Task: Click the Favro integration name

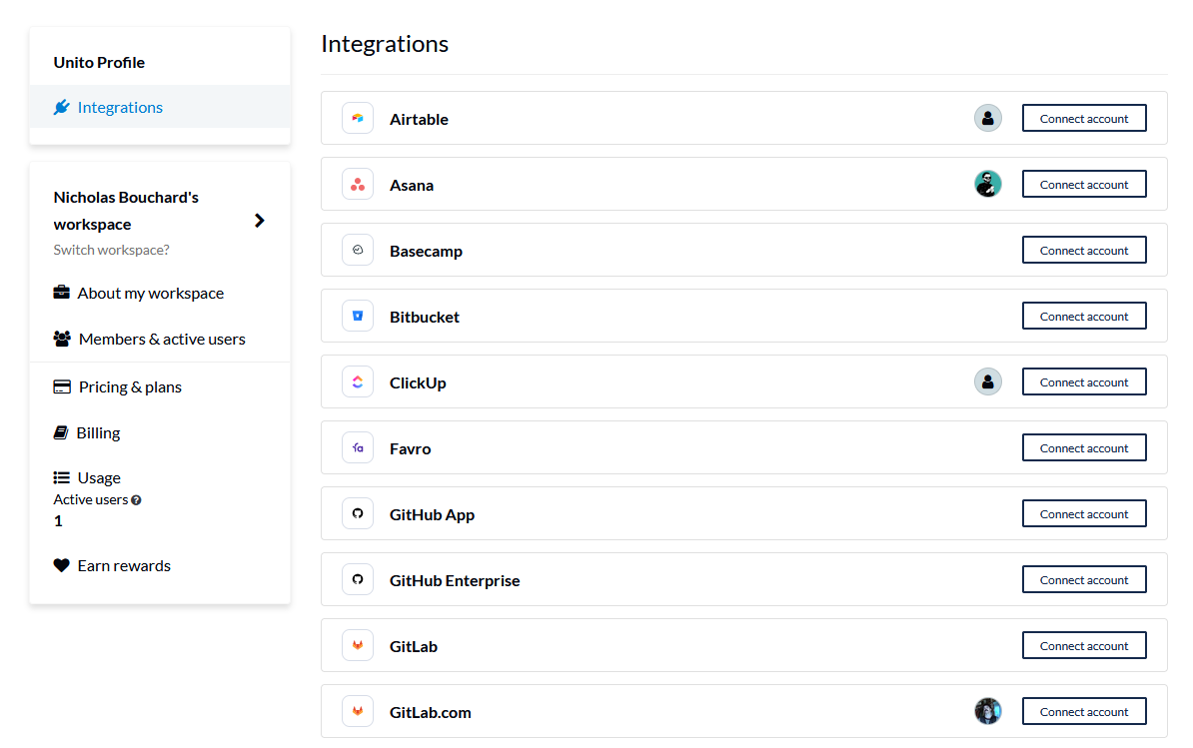Action: coord(410,448)
